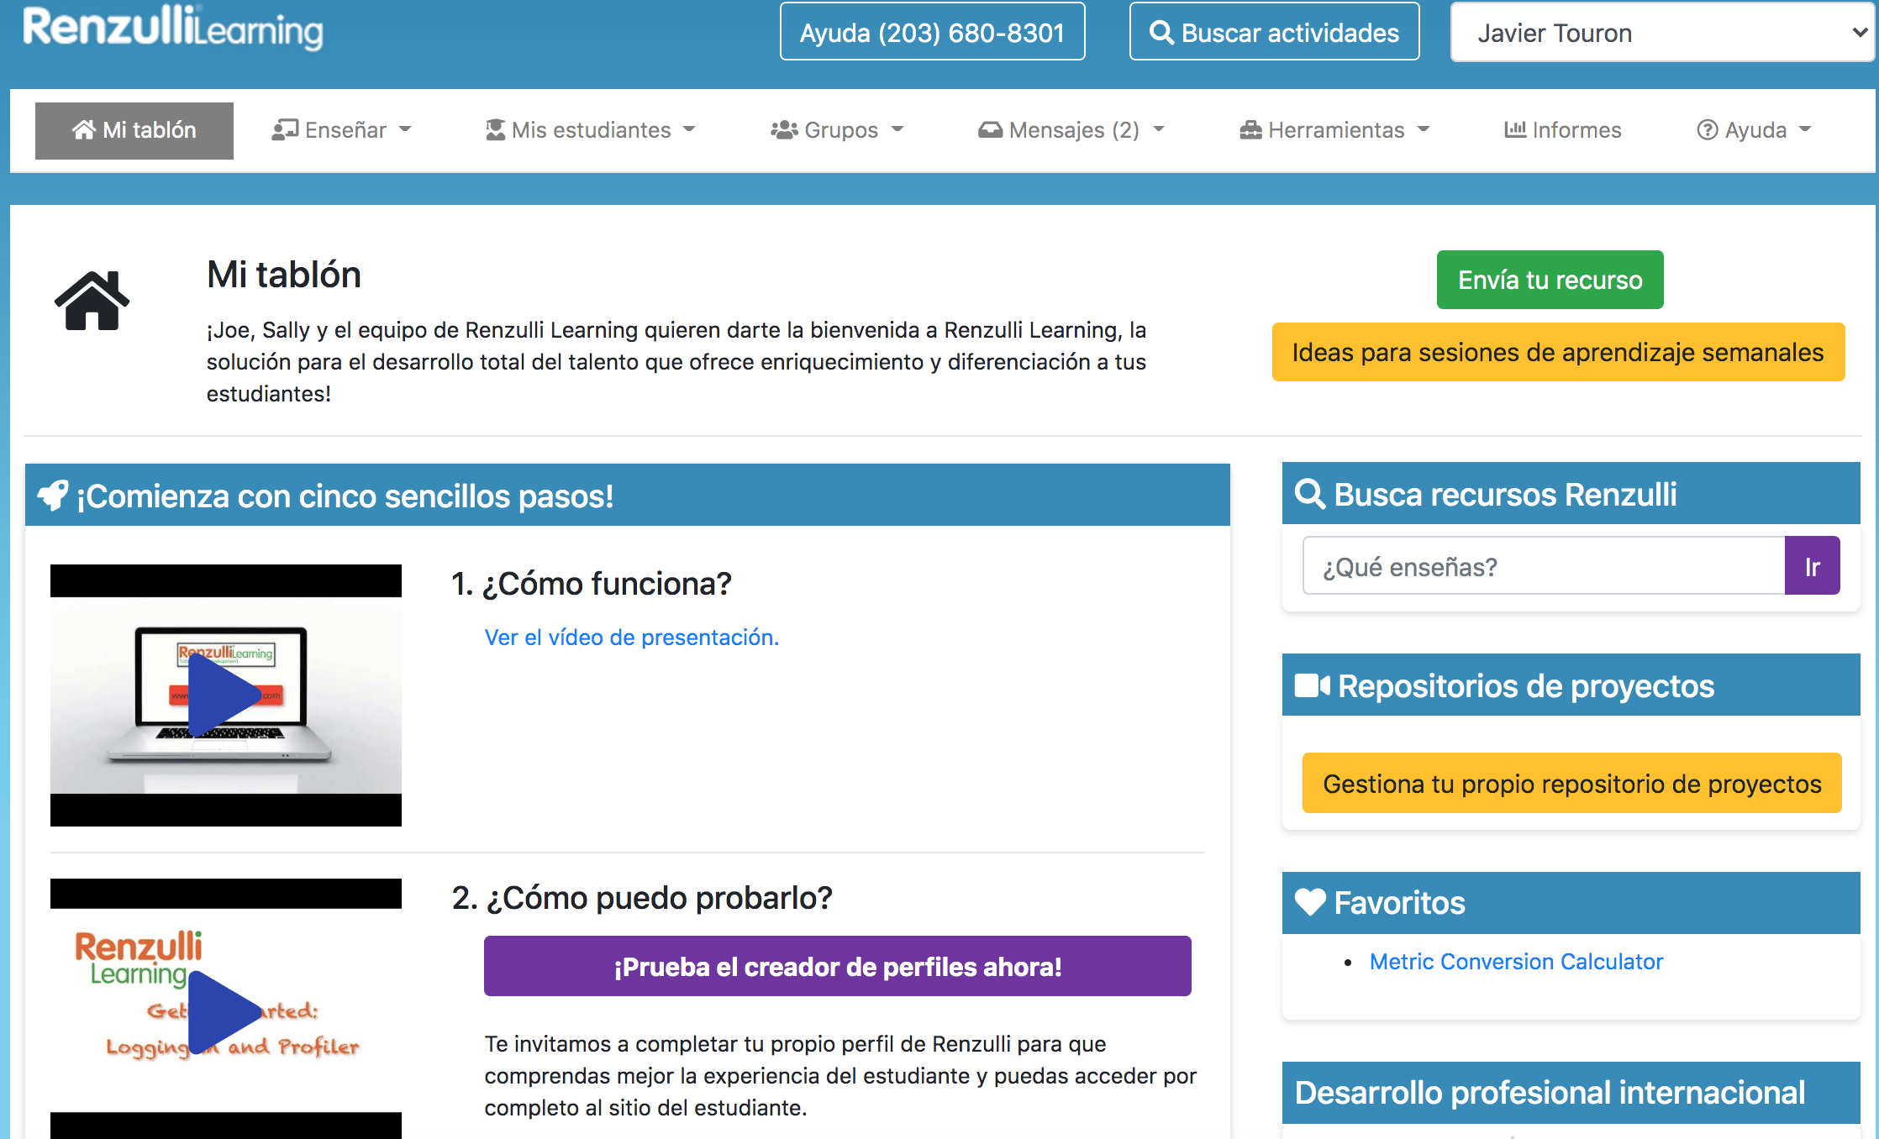Viewport: 1879px width, 1139px height.
Task: Click the Desarrollo profesional internacional panel header
Action: (1571, 1092)
